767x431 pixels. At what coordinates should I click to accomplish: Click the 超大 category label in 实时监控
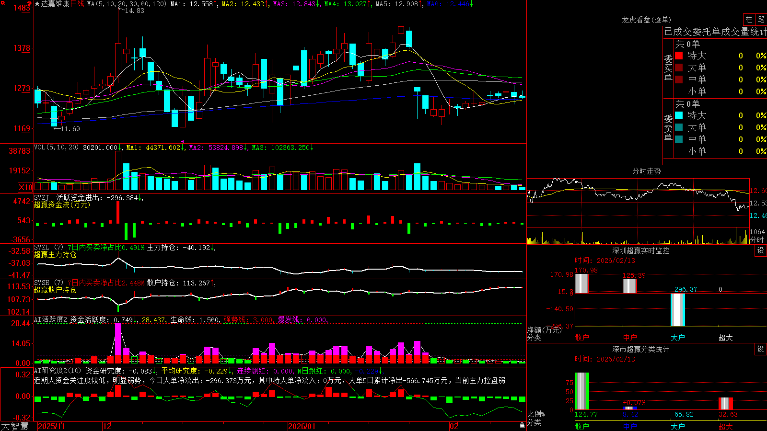pos(725,338)
